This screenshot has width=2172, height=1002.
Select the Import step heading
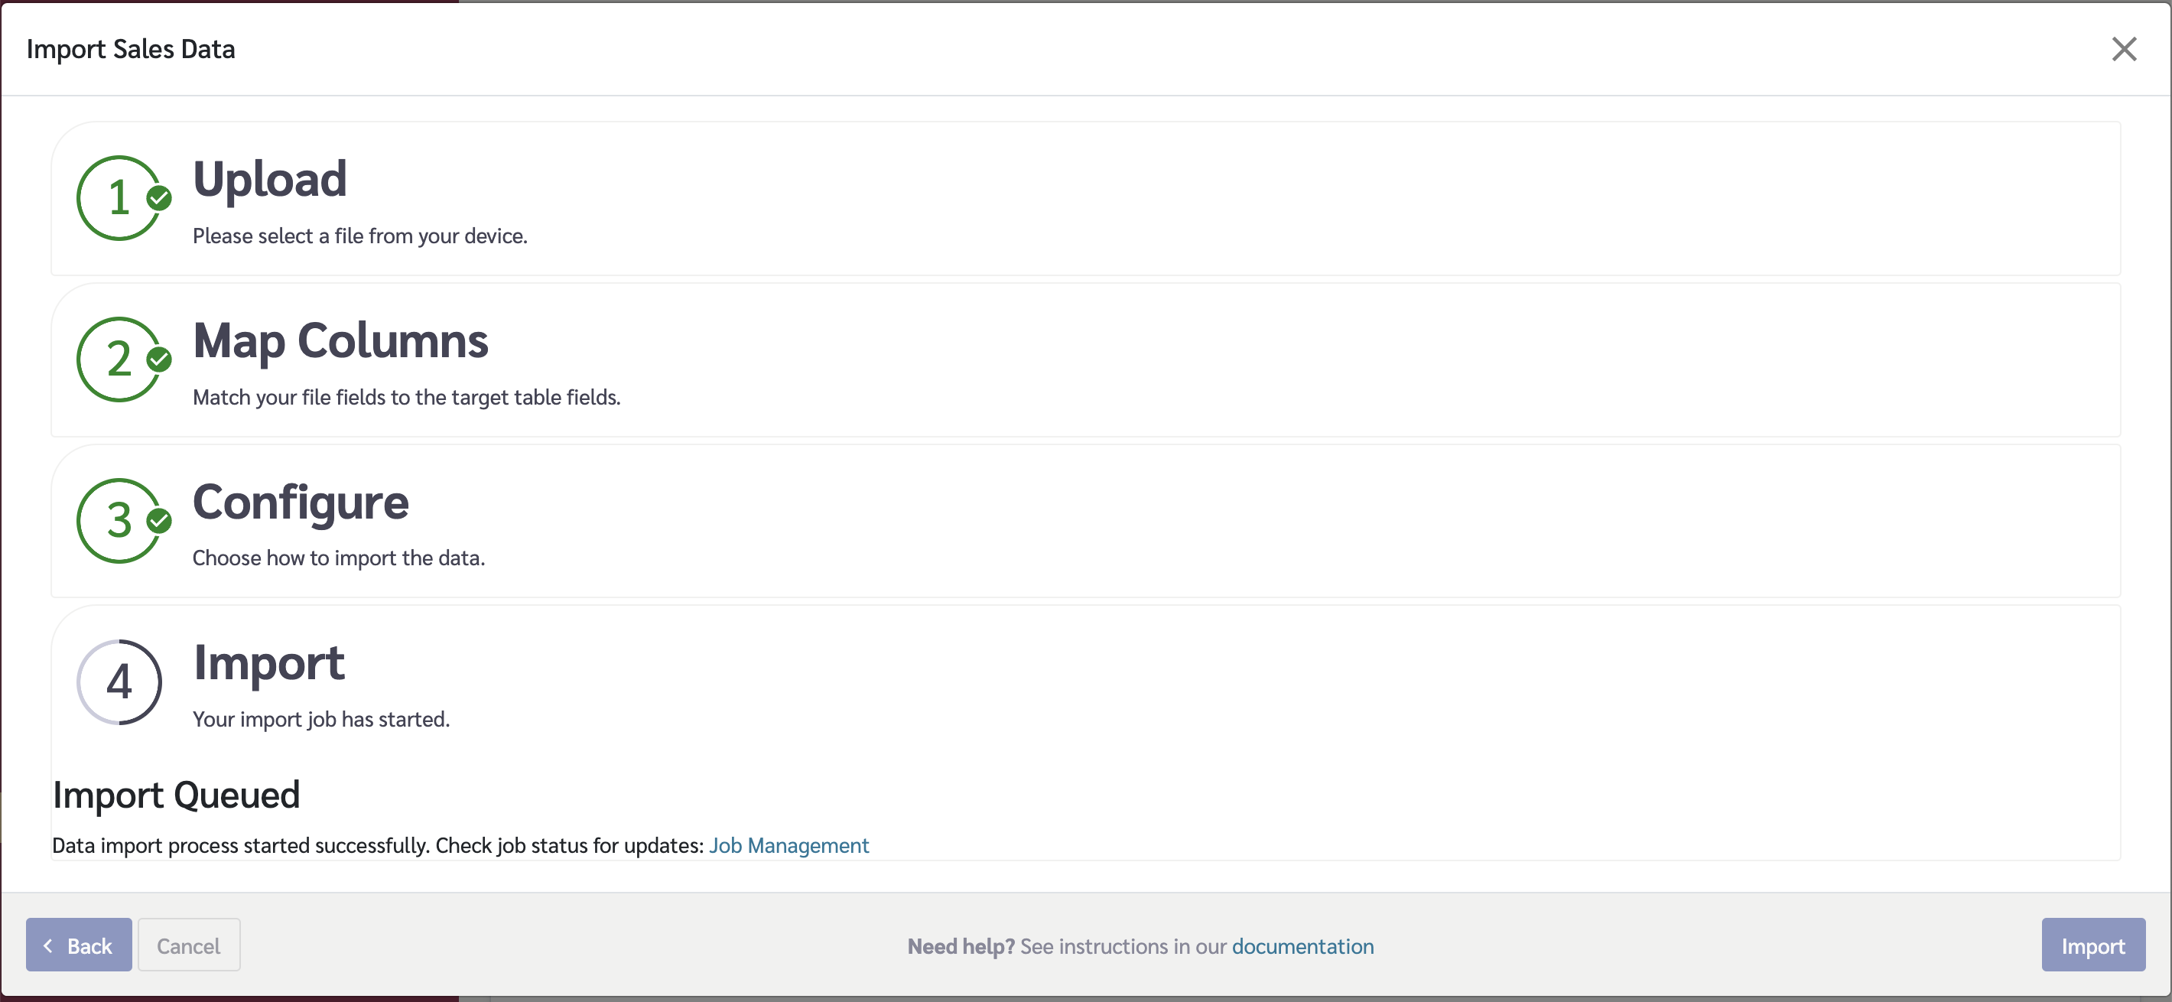click(x=268, y=662)
